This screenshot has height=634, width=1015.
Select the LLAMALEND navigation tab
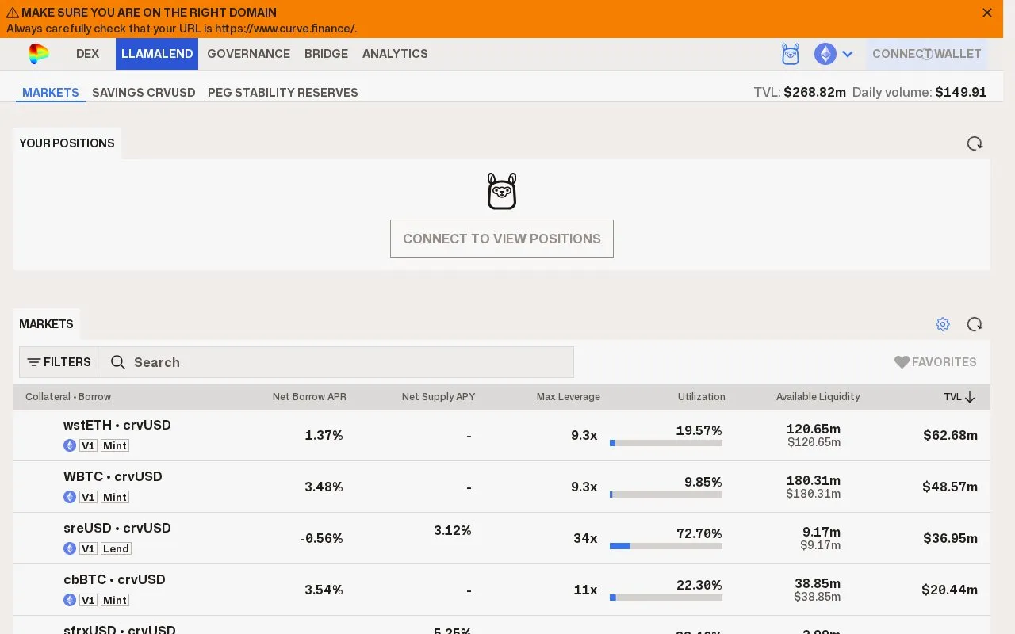[x=157, y=54]
